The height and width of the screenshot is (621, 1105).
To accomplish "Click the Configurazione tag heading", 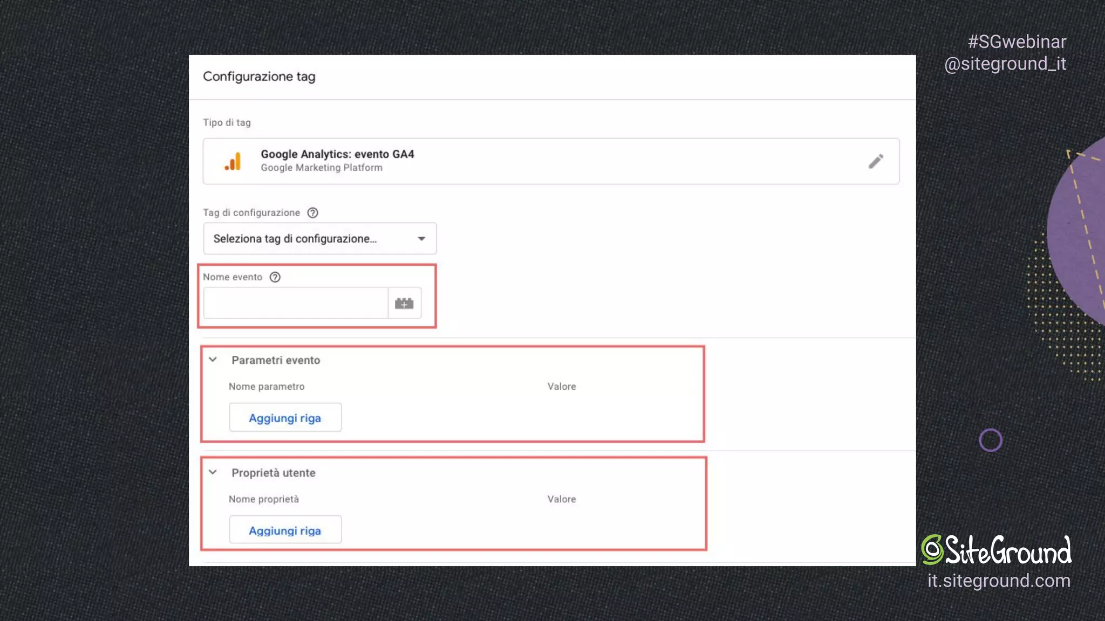I will (259, 77).
